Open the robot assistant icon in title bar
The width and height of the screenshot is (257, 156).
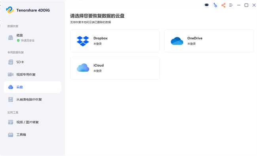coord(206,5)
